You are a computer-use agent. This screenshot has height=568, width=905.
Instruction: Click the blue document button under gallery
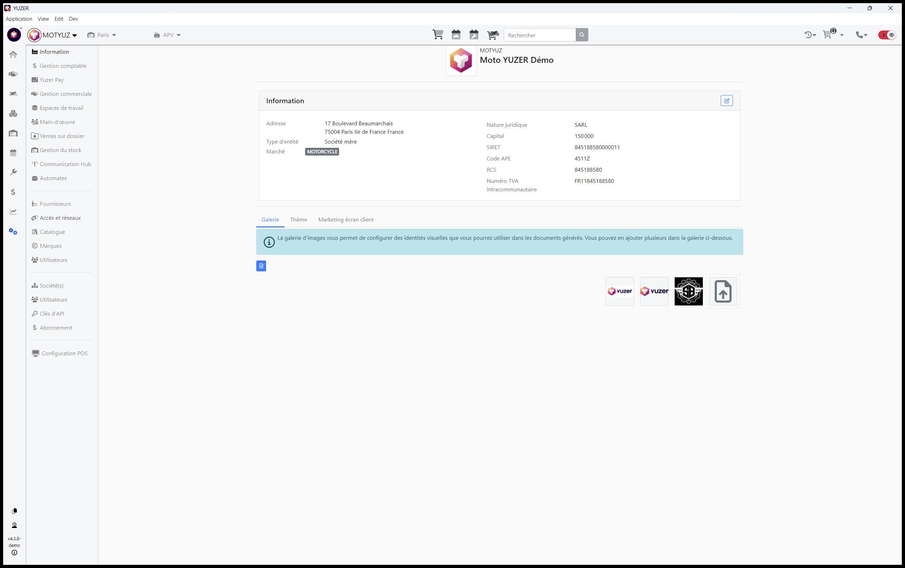[x=261, y=266]
